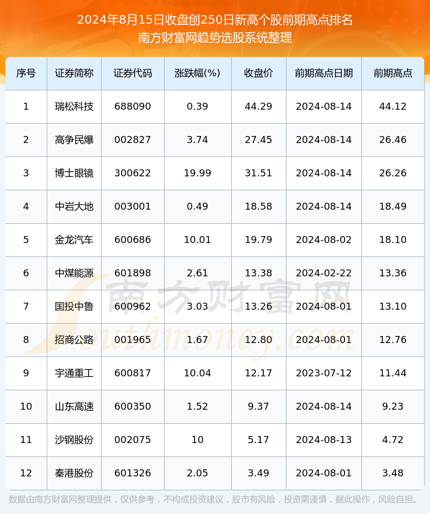Click change percentage 10.04
430x514 pixels.
(x=197, y=373)
